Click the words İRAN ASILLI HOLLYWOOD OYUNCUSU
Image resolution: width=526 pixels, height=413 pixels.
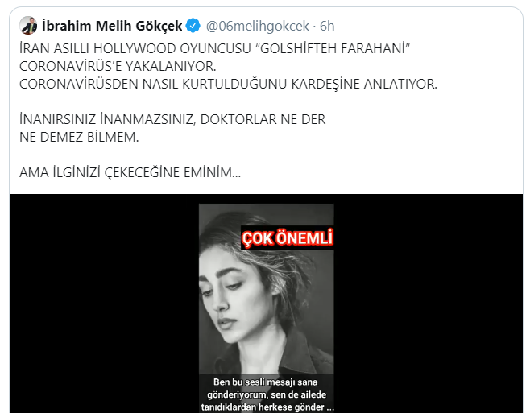pyautogui.click(x=135, y=48)
